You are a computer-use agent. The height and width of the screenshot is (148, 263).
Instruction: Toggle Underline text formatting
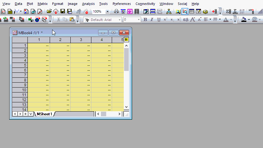[159, 20]
